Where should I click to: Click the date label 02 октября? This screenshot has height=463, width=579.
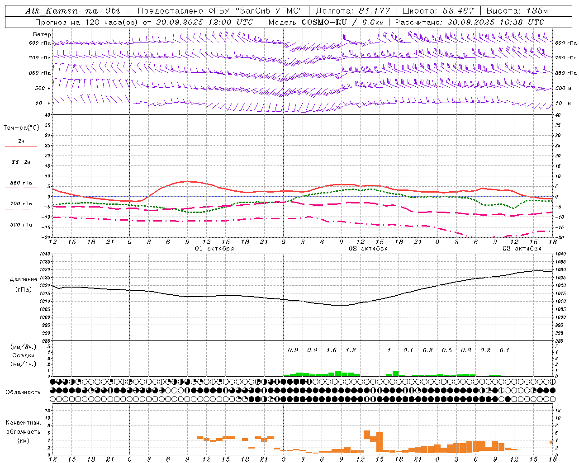368,249
